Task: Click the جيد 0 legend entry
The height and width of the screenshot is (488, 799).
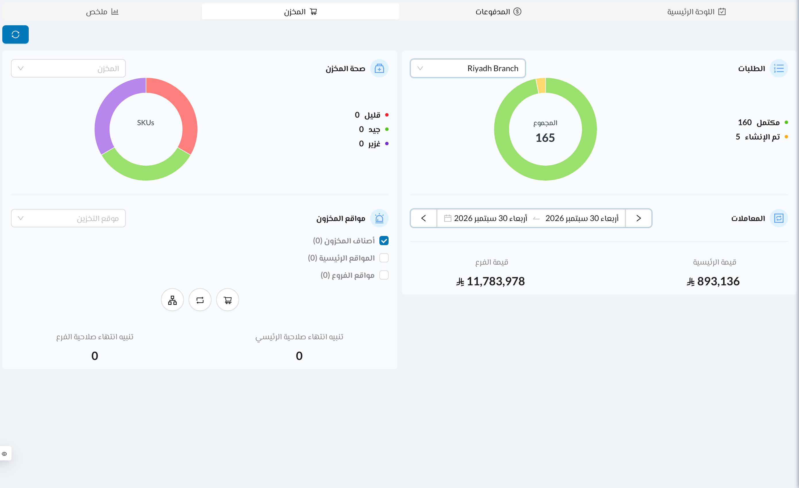Action: point(374,129)
